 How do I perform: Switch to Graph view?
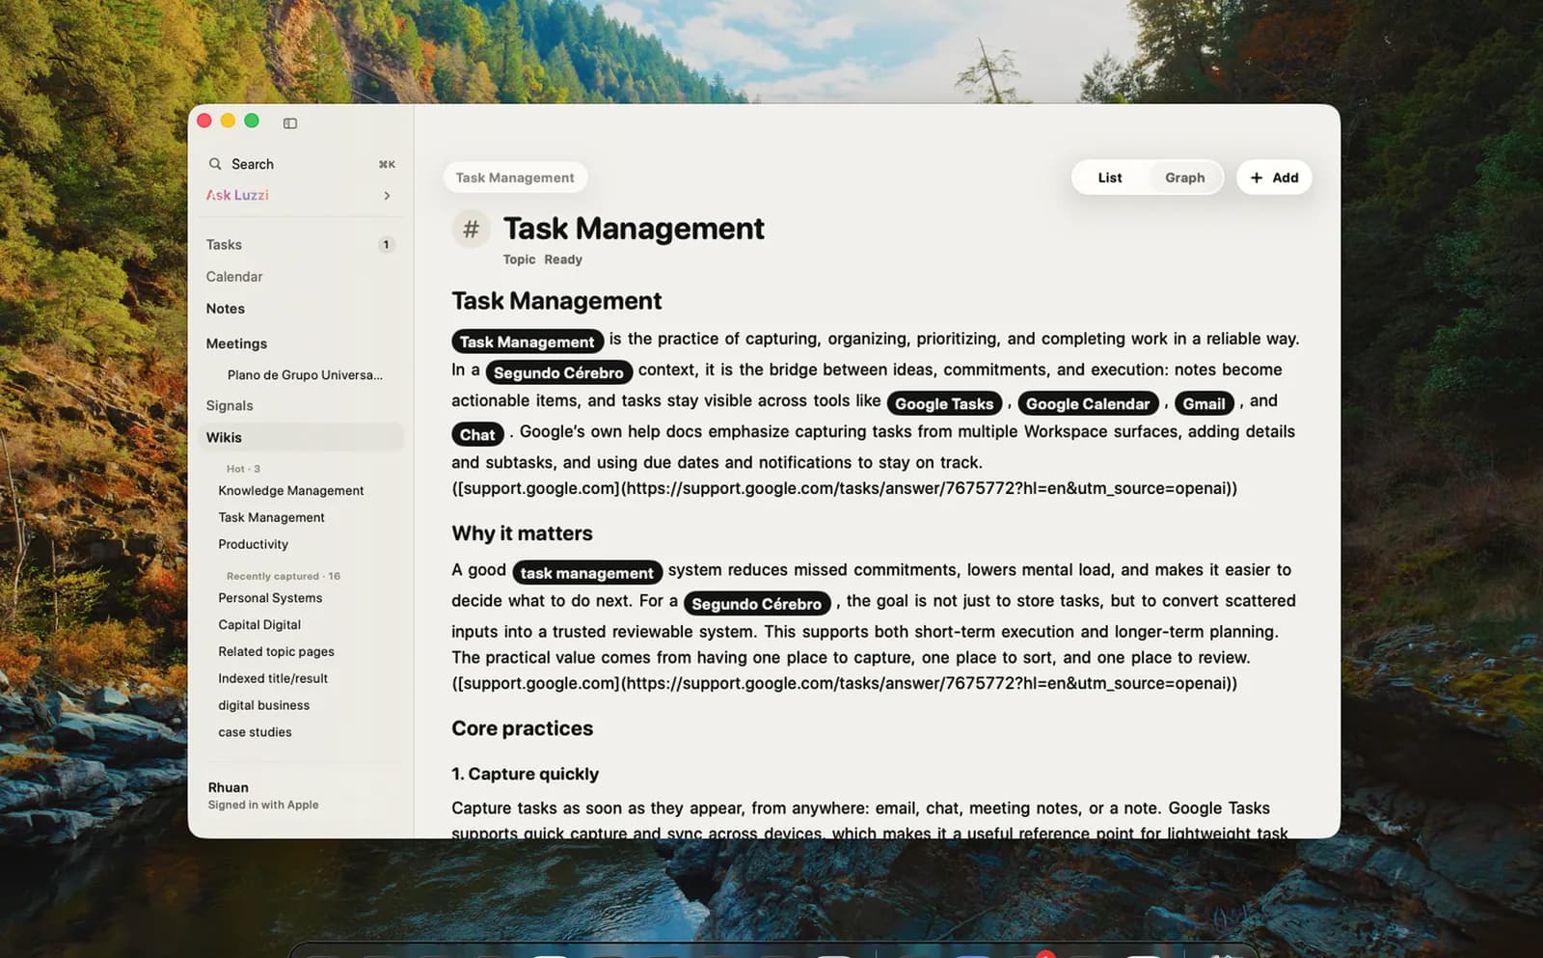[1184, 178]
